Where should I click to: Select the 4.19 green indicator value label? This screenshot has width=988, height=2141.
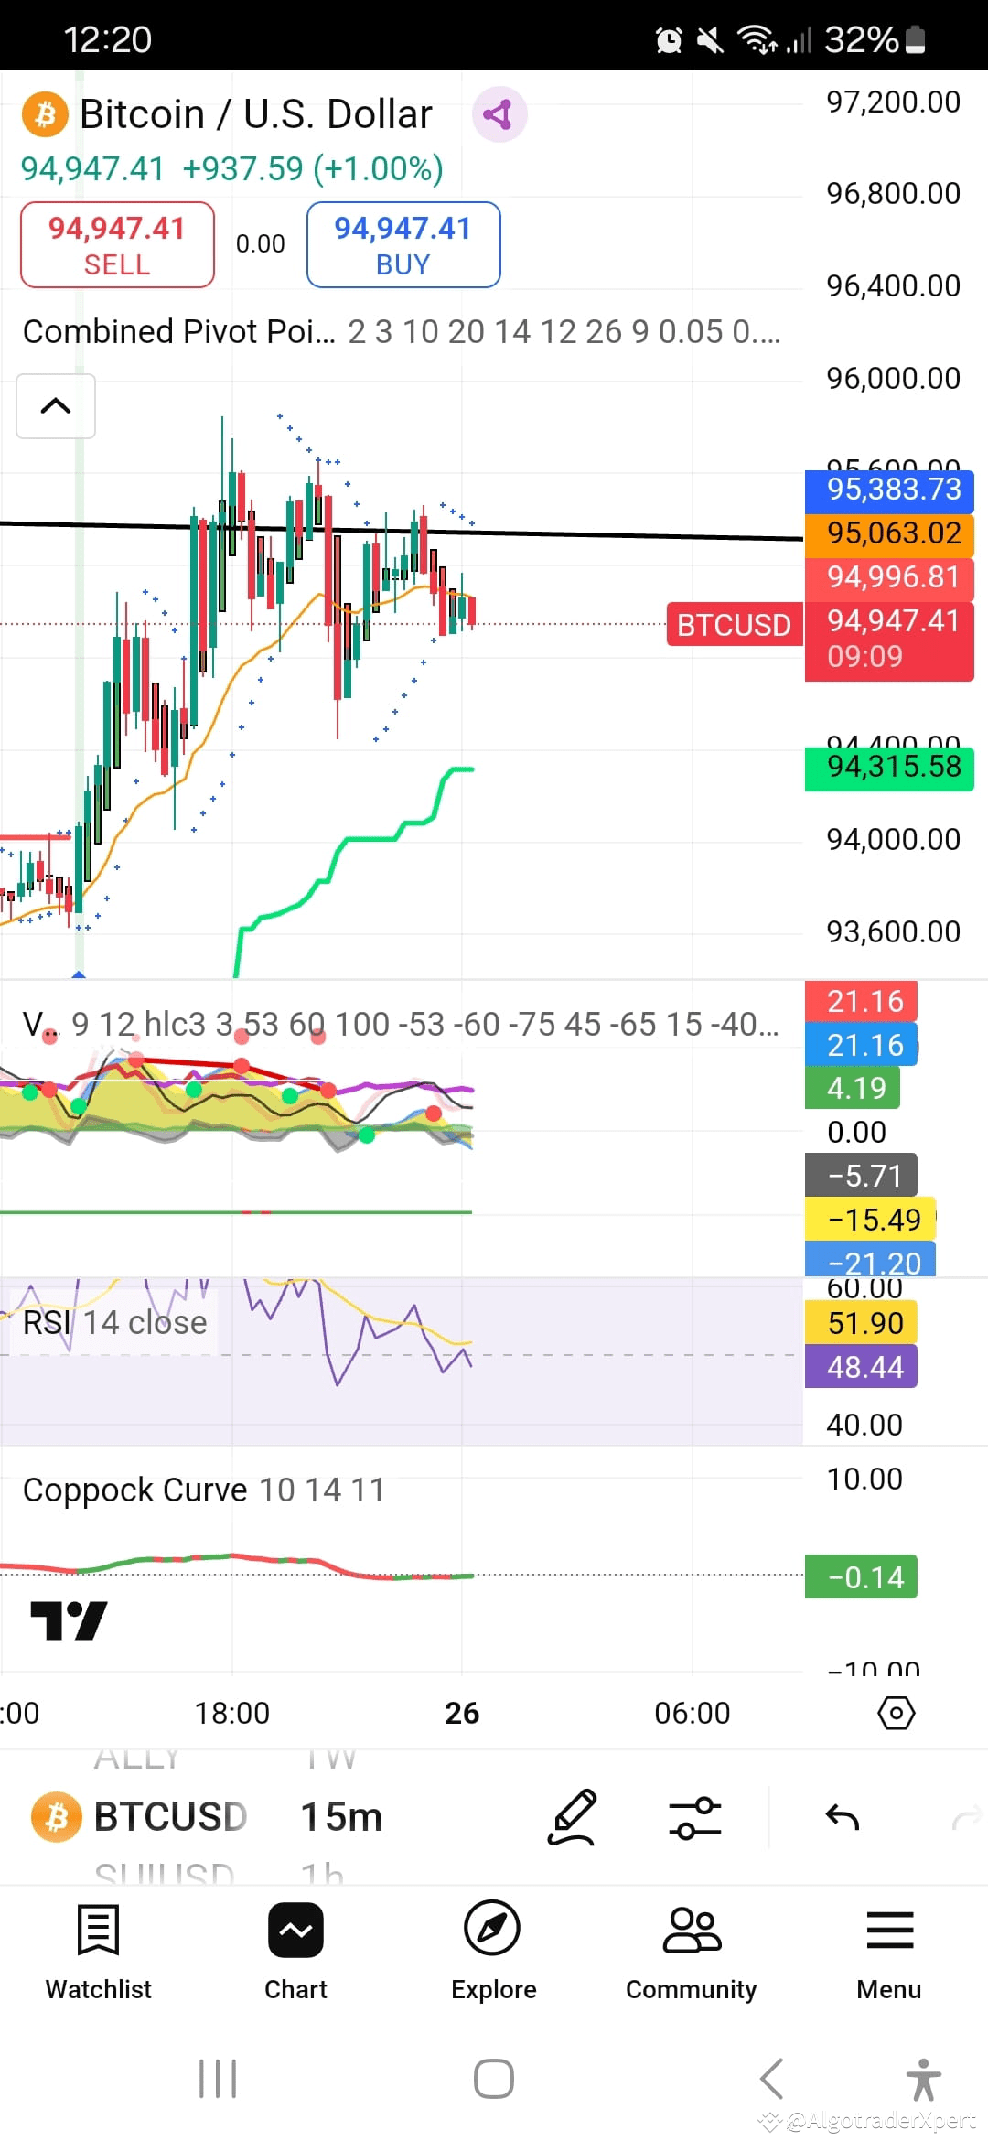click(x=853, y=1088)
